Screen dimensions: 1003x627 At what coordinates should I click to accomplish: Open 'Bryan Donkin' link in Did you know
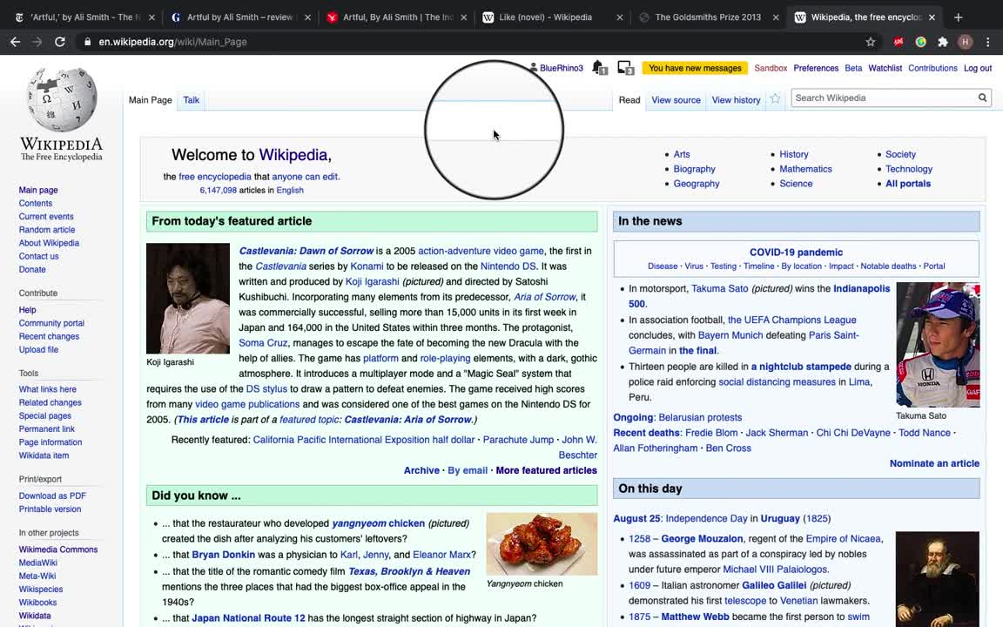223,555
